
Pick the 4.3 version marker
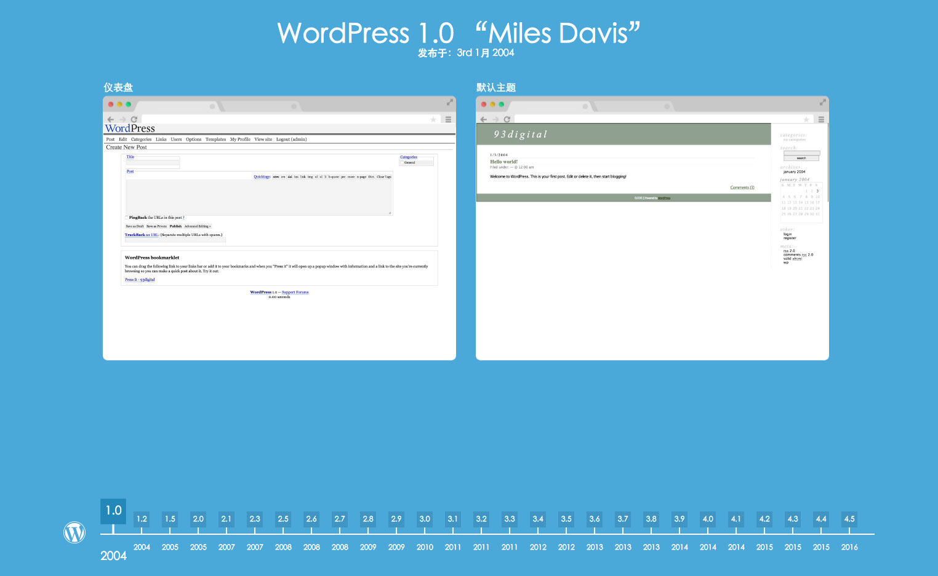click(x=793, y=519)
